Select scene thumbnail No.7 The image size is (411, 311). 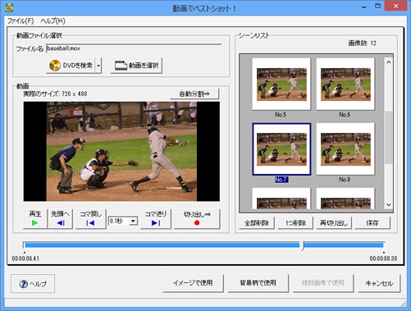click(x=281, y=149)
